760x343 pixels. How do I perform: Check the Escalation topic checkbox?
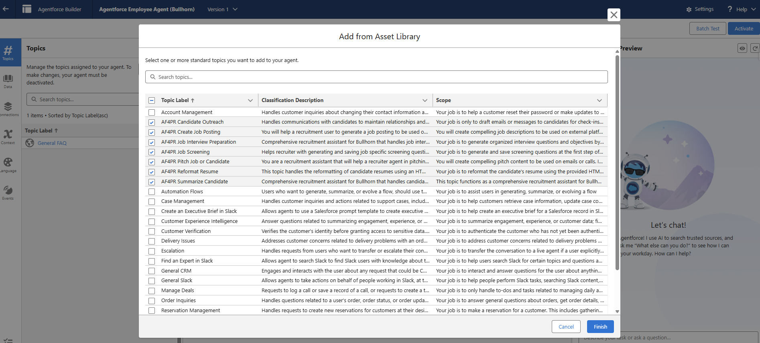pyautogui.click(x=152, y=251)
